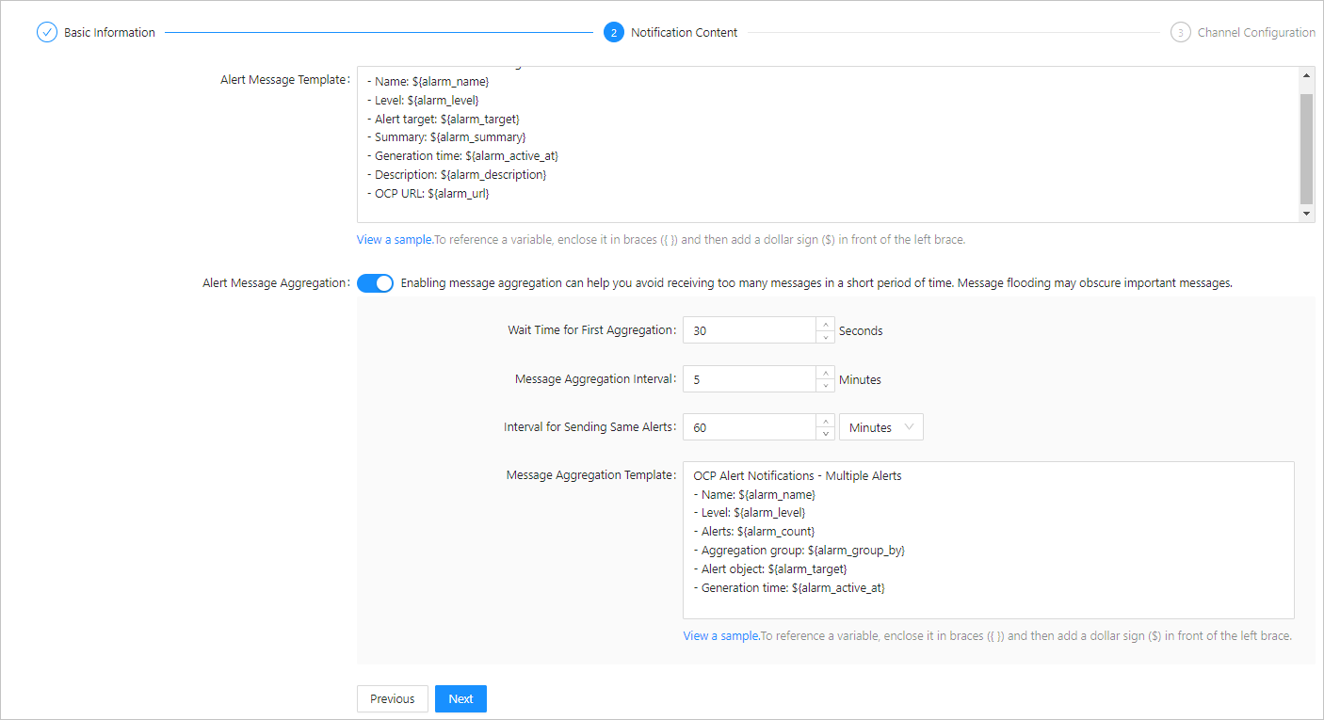Decrease Interval for Sending Same Alerts value
The width and height of the screenshot is (1324, 720).
[825, 433]
